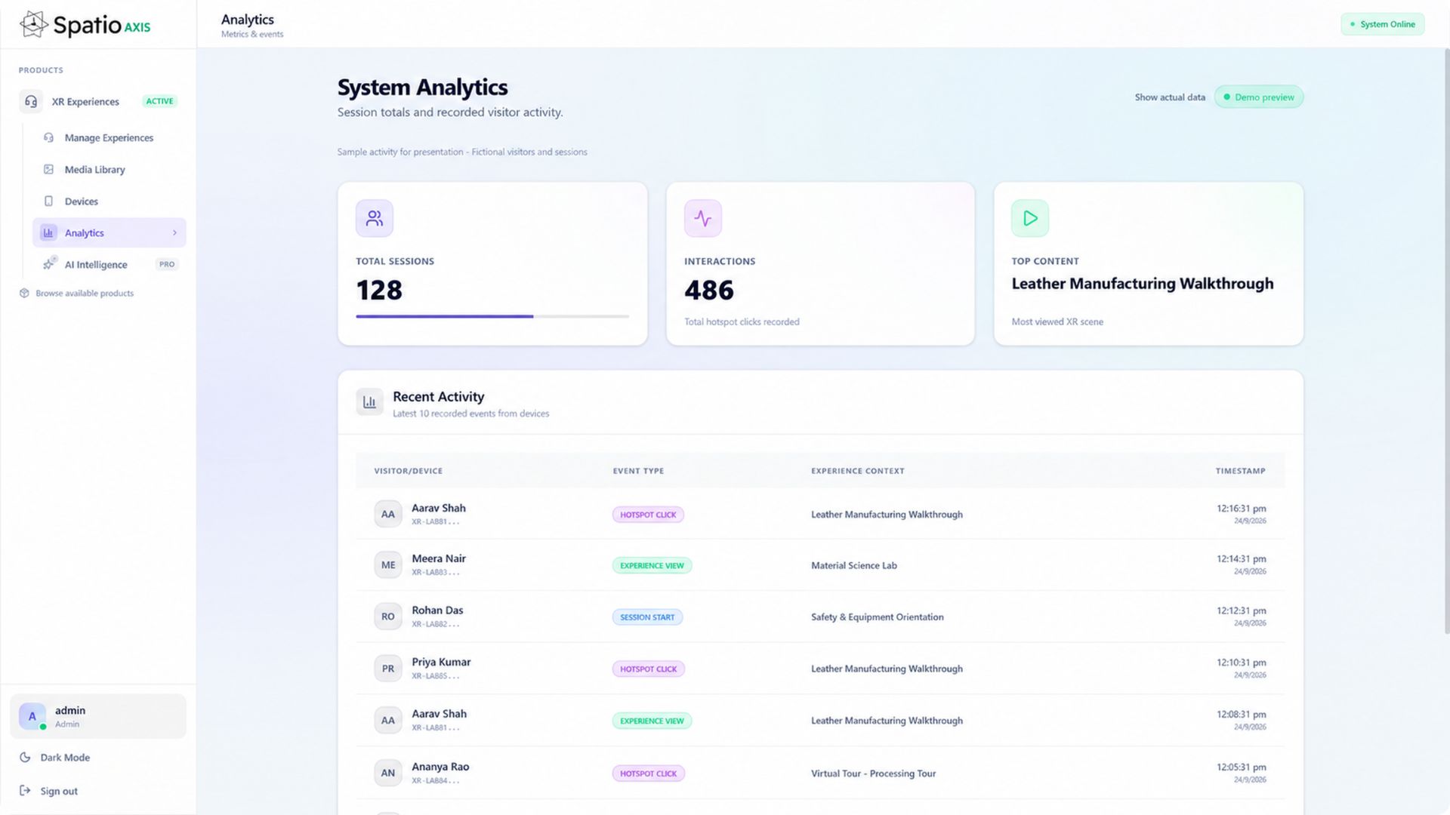Click Leather Manufacturing Walkthrough top content title
The height and width of the screenshot is (815, 1450).
tap(1142, 284)
